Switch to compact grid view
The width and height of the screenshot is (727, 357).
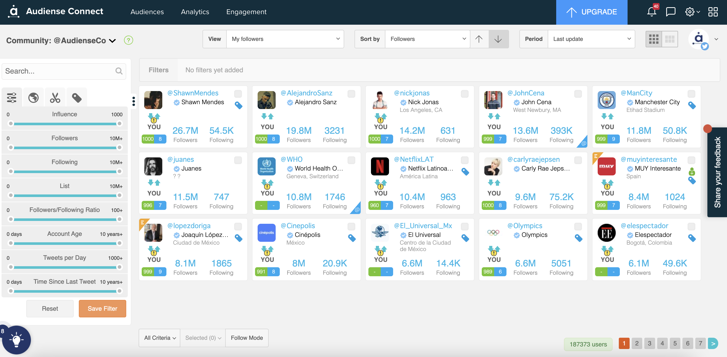click(670, 39)
